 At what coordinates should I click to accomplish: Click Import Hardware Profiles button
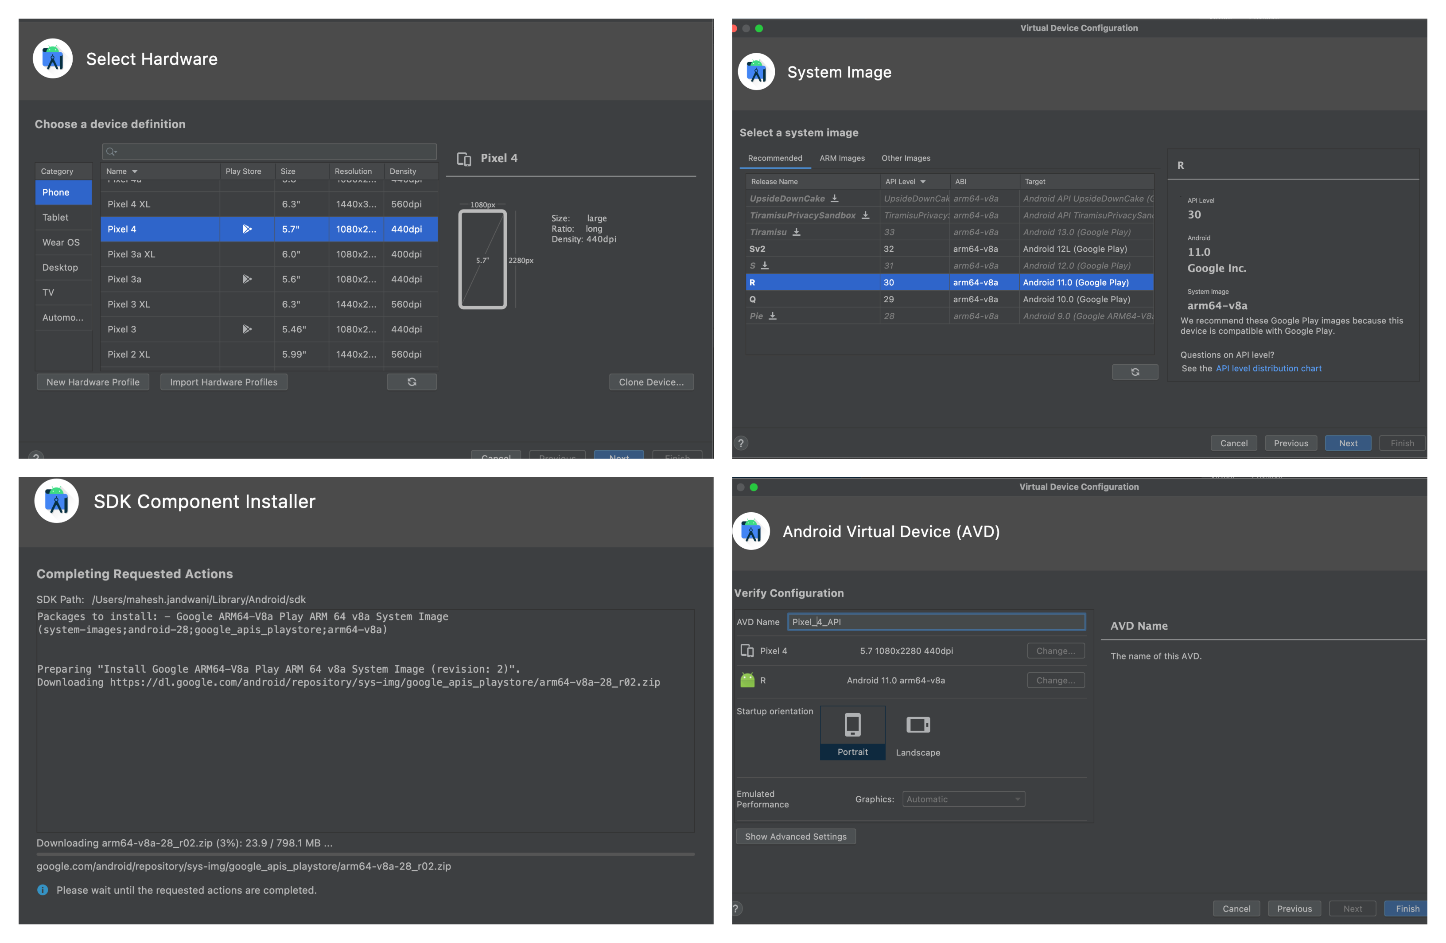[x=224, y=382]
